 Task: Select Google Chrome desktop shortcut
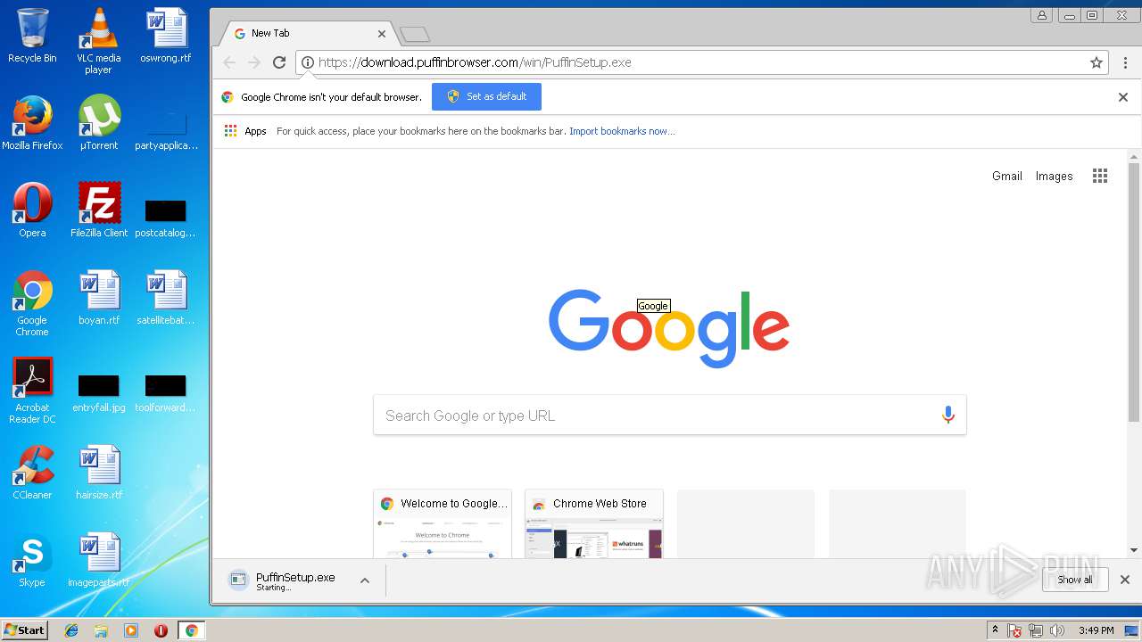tap(32, 303)
